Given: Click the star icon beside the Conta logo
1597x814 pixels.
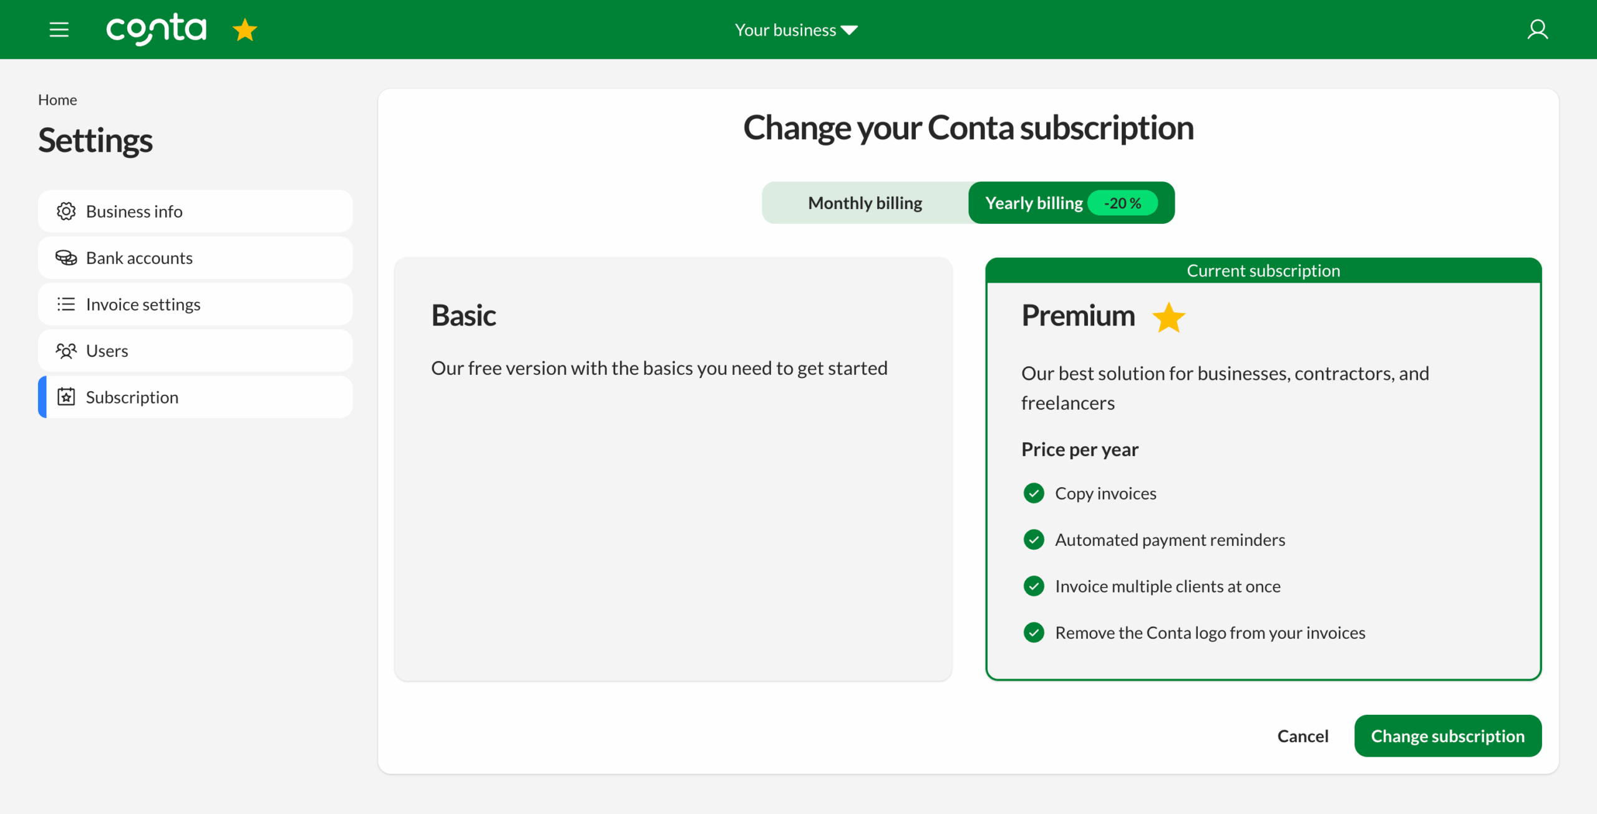Looking at the screenshot, I should (x=245, y=29).
